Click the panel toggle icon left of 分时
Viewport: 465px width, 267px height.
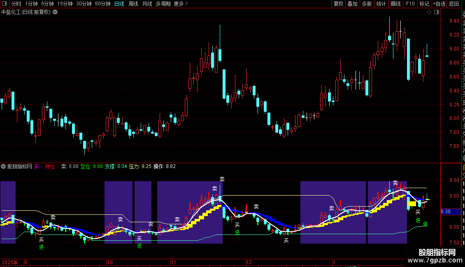[x=5, y=4]
